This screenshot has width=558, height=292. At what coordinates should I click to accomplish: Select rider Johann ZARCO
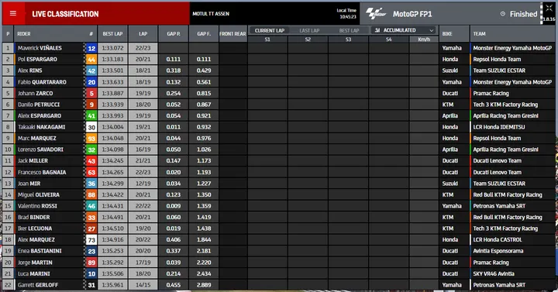(x=35, y=93)
